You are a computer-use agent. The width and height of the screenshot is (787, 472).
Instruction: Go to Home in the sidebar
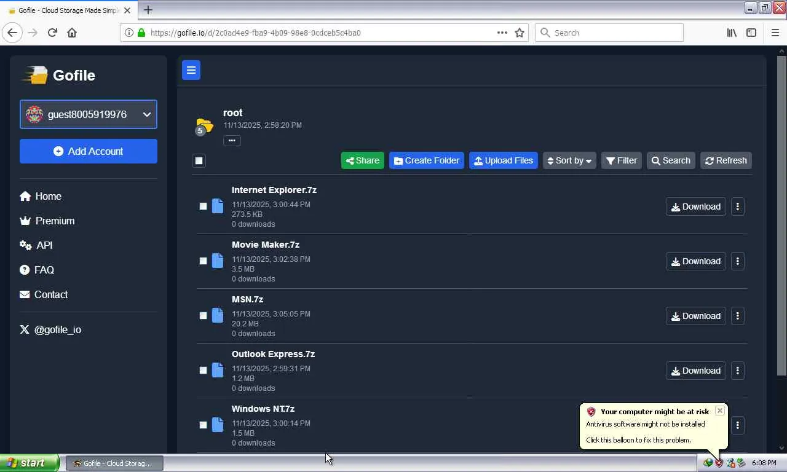point(41,196)
